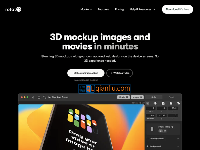Click the iPhone 14 Pro device thumbnail
Image resolution: width=200 pixels, height=150 pixels.
click(152, 129)
